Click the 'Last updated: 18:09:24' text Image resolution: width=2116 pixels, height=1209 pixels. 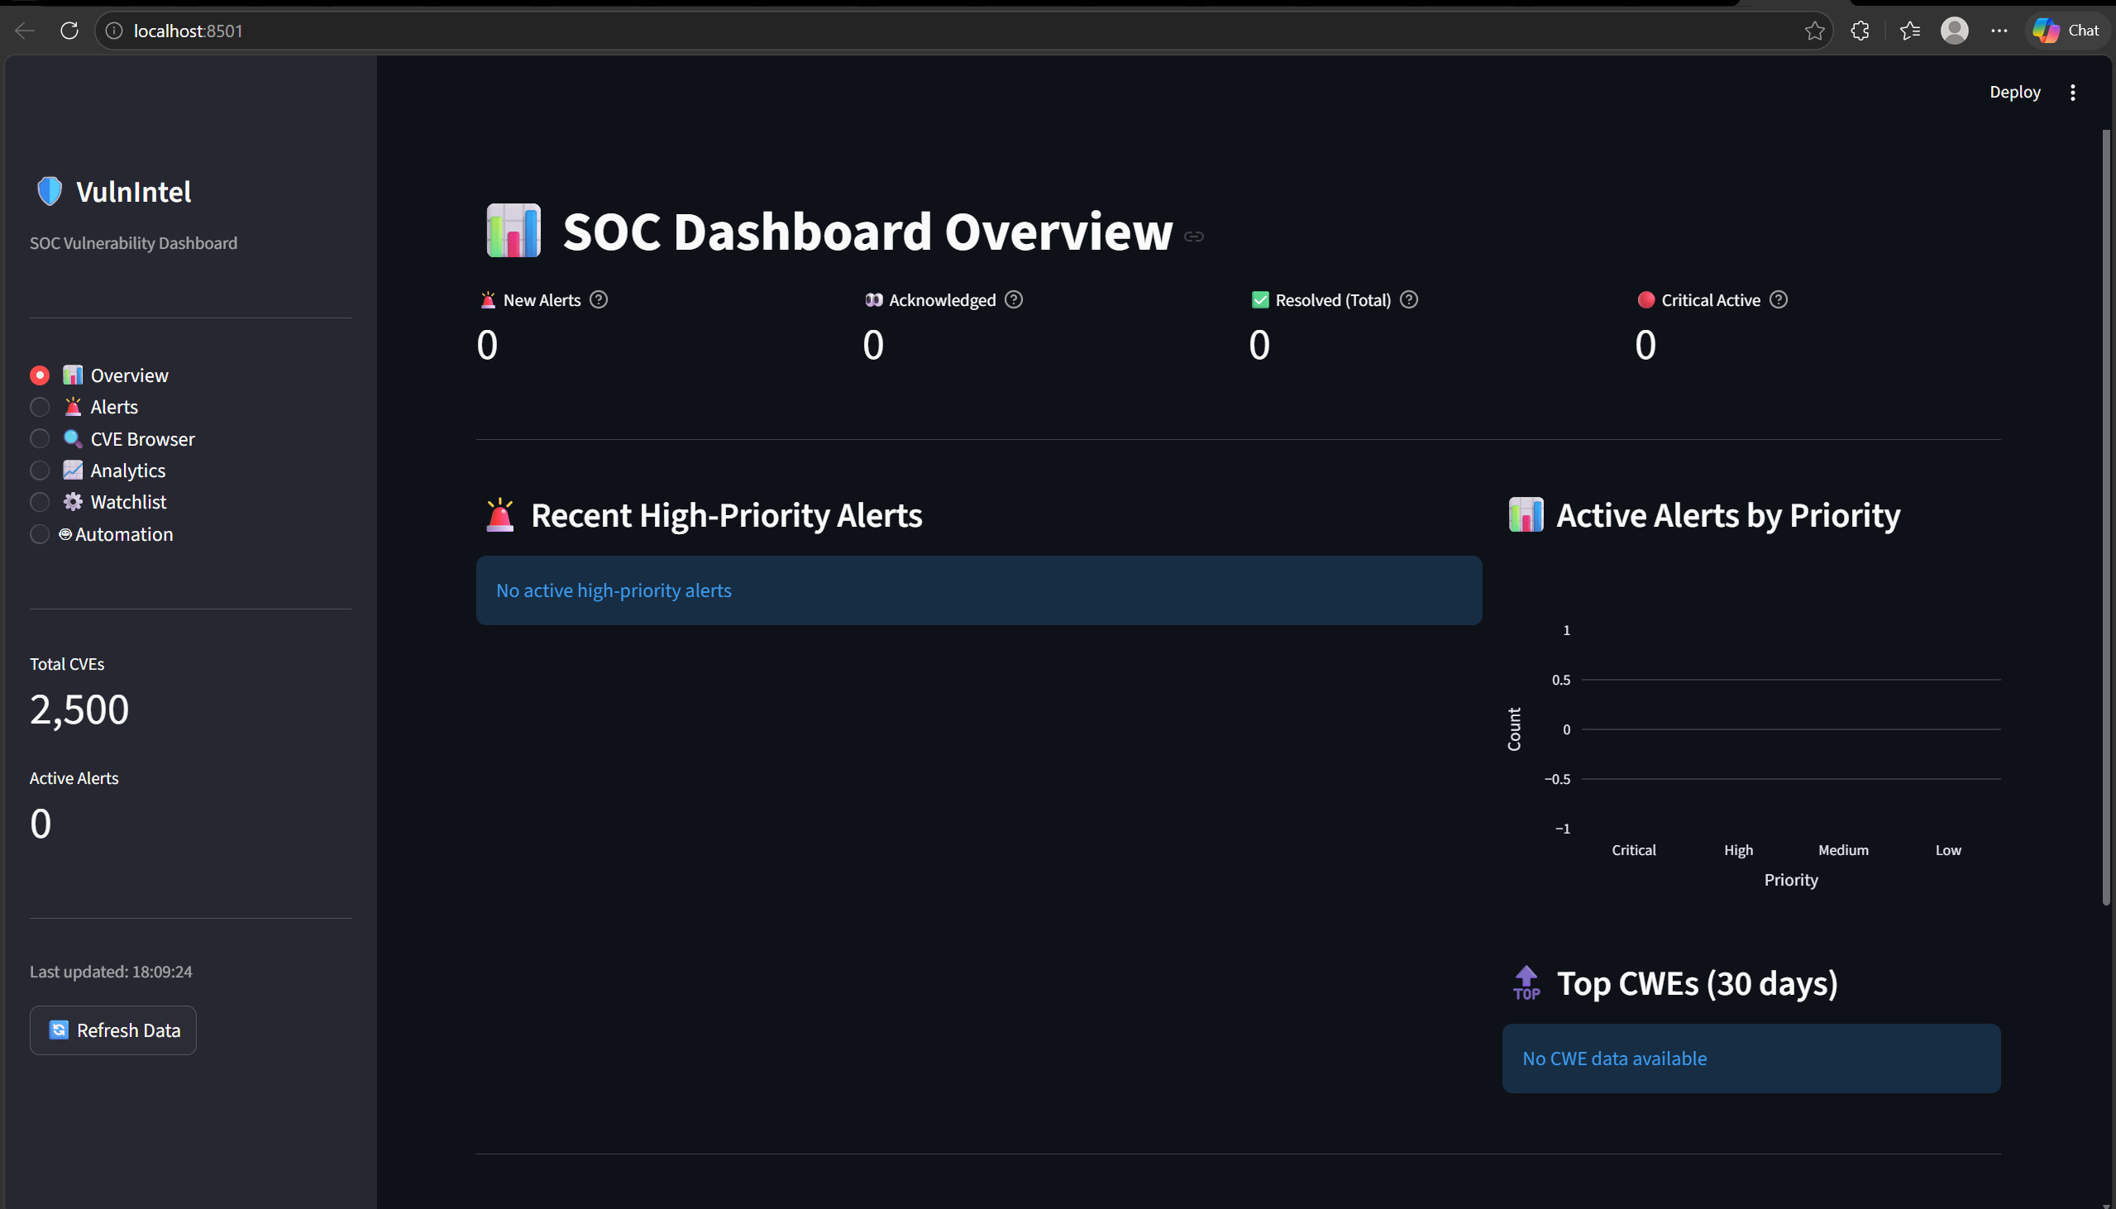point(112,972)
